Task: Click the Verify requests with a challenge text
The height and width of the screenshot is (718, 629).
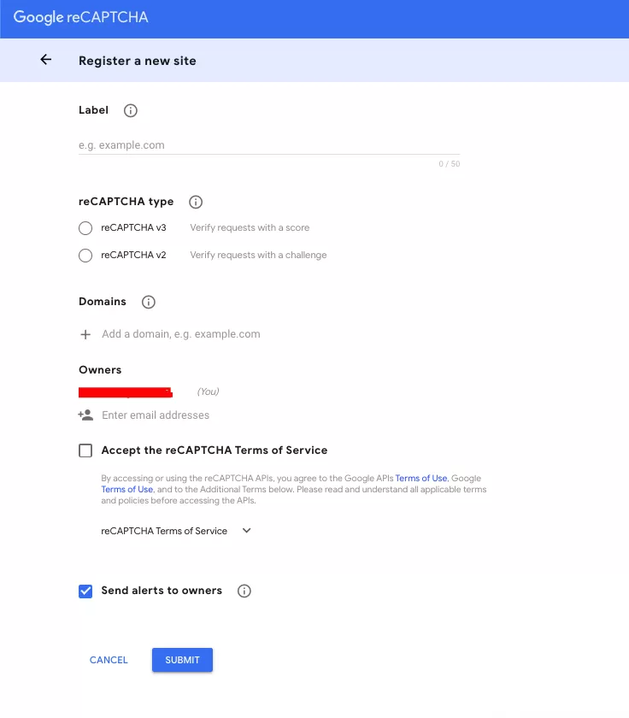Action: pos(258,255)
